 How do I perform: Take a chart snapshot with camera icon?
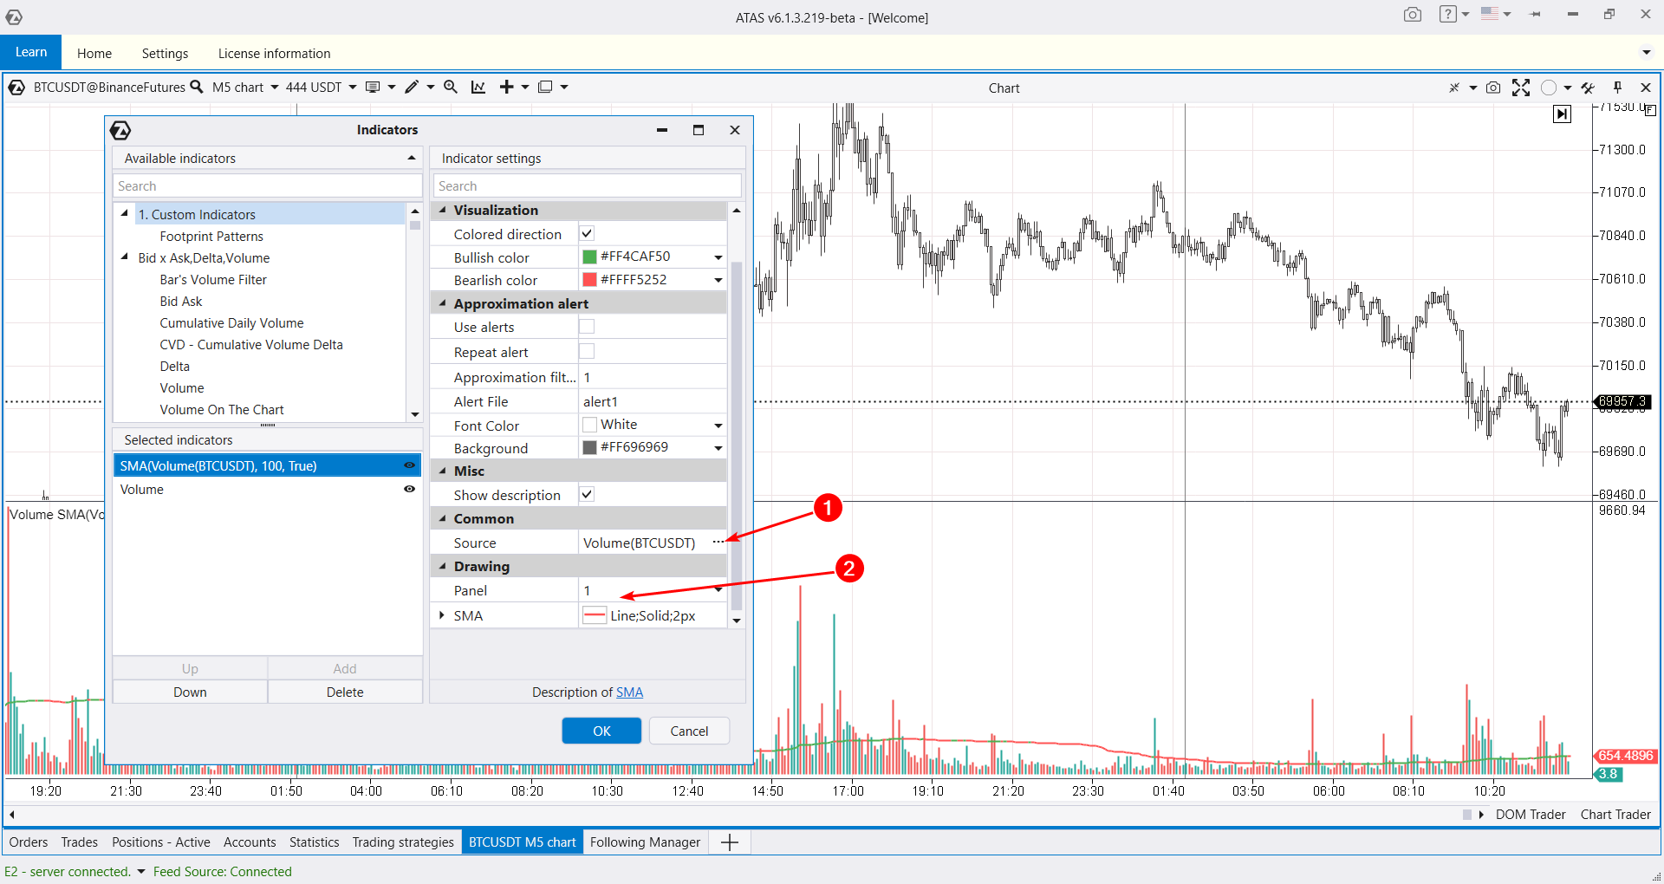tap(1493, 88)
